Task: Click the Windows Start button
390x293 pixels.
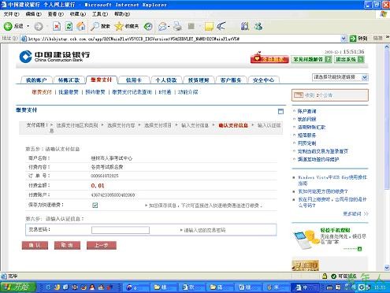Action: pyautogui.click(x=18, y=287)
